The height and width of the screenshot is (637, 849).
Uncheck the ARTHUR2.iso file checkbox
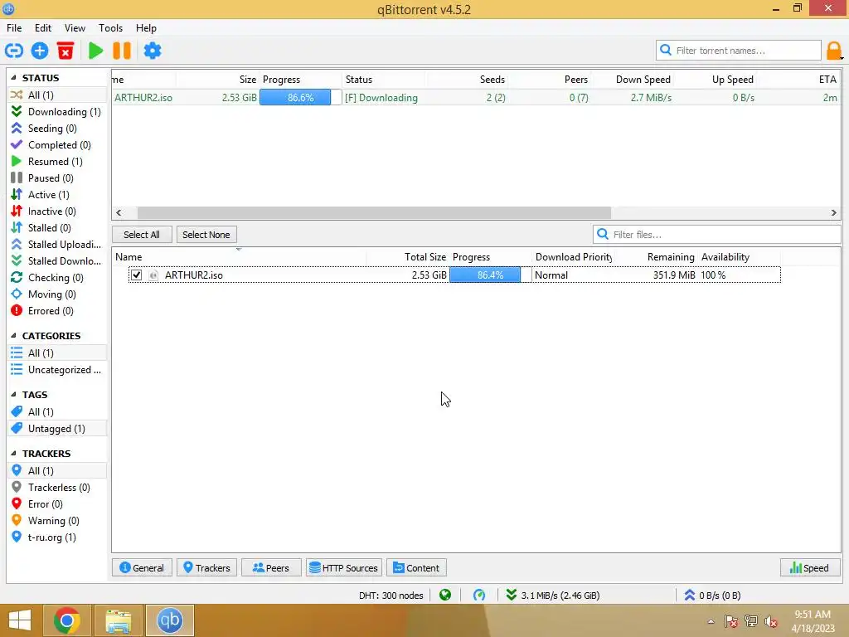tap(137, 275)
